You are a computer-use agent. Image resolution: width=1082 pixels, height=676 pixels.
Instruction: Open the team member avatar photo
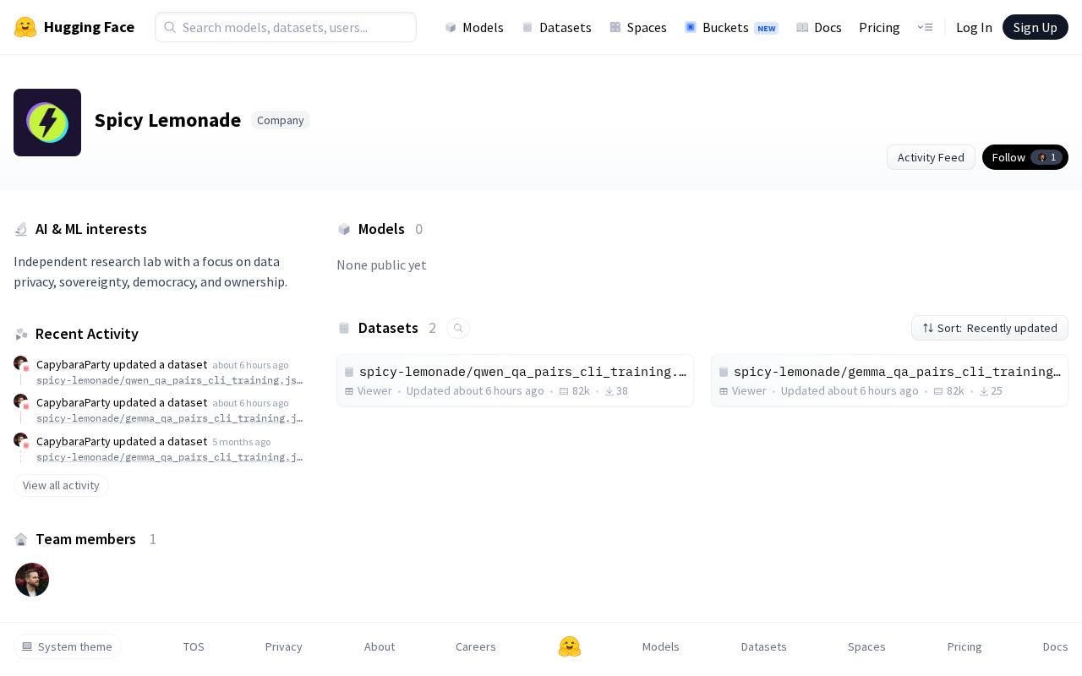32,580
